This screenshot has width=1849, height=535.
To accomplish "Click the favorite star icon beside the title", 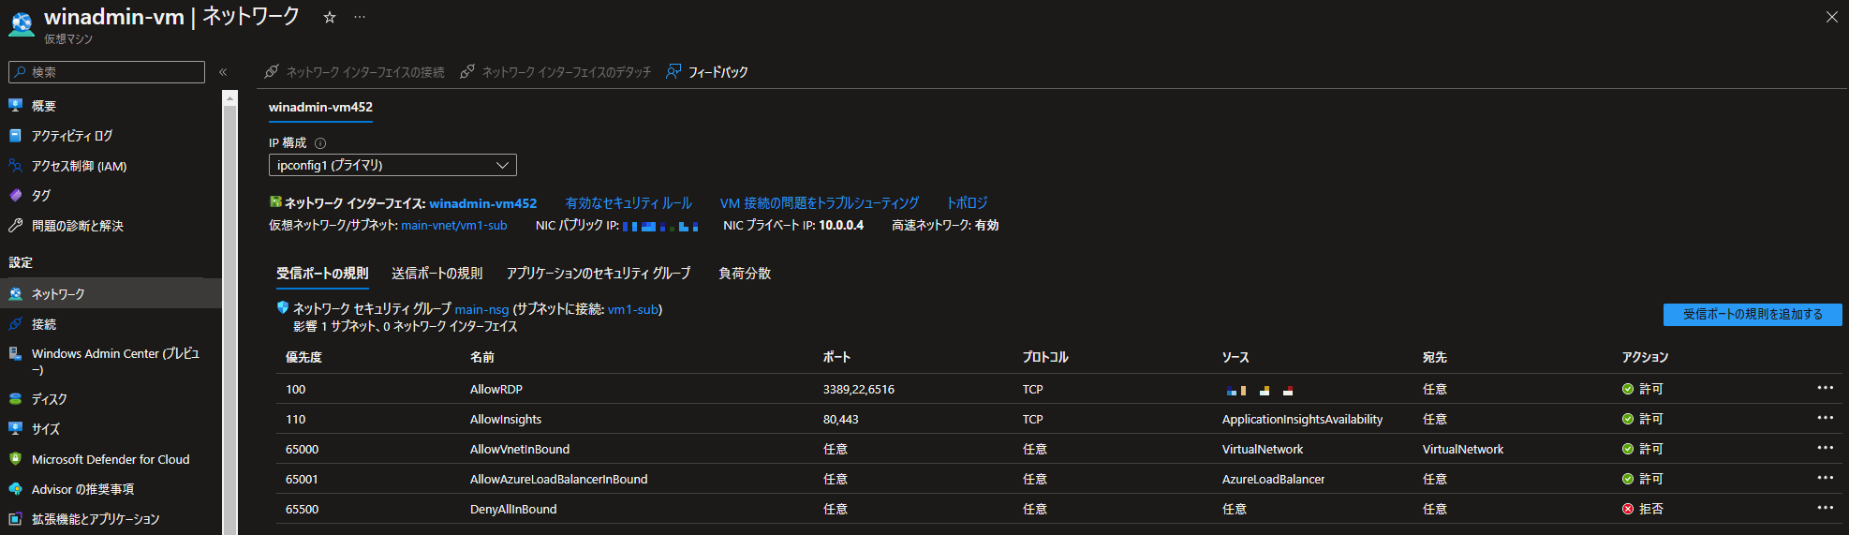I will (330, 17).
